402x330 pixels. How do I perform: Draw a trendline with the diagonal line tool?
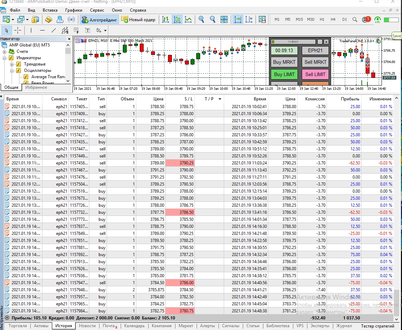[x=53, y=30]
